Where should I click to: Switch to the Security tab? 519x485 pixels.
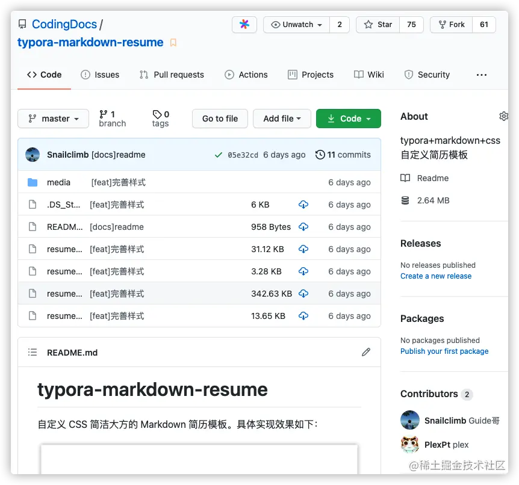(x=427, y=75)
